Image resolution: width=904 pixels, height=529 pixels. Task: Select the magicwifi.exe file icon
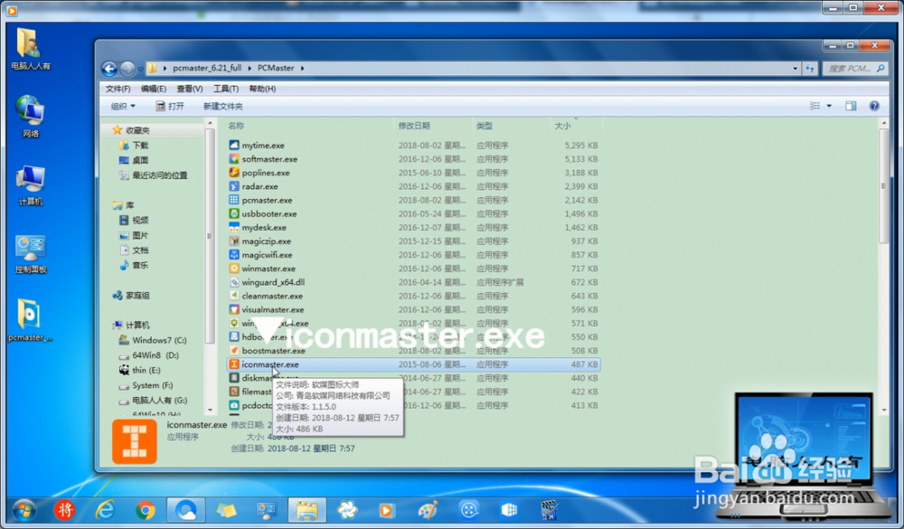coord(233,254)
